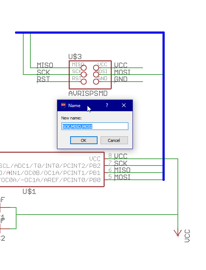Click the VCC pin pad on AVRISPSMD
This screenshot has width=206, height=270.
tap(96, 68)
